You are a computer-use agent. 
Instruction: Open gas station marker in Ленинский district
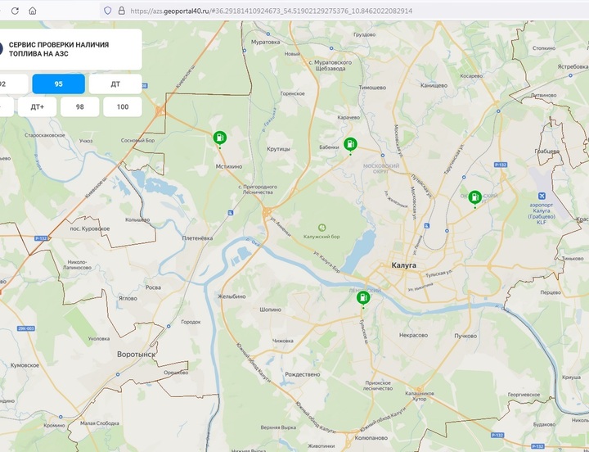363,298
